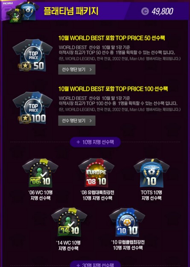
Task: Click the chevron arrow on the first 선수 명단 보기
Action: coord(91,70)
